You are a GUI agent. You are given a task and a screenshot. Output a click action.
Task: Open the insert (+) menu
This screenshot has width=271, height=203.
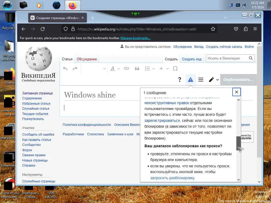pyautogui.click(x=164, y=68)
